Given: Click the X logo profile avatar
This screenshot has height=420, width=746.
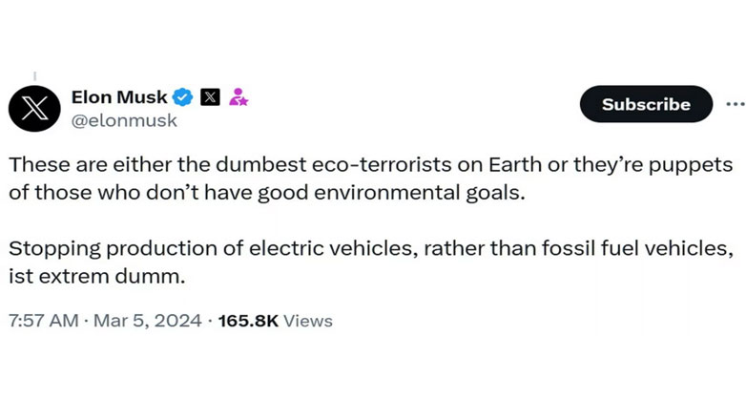Looking at the screenshot, I should [x=34, y=107].
